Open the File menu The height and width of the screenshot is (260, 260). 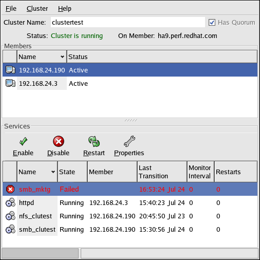tap(11, 9)
